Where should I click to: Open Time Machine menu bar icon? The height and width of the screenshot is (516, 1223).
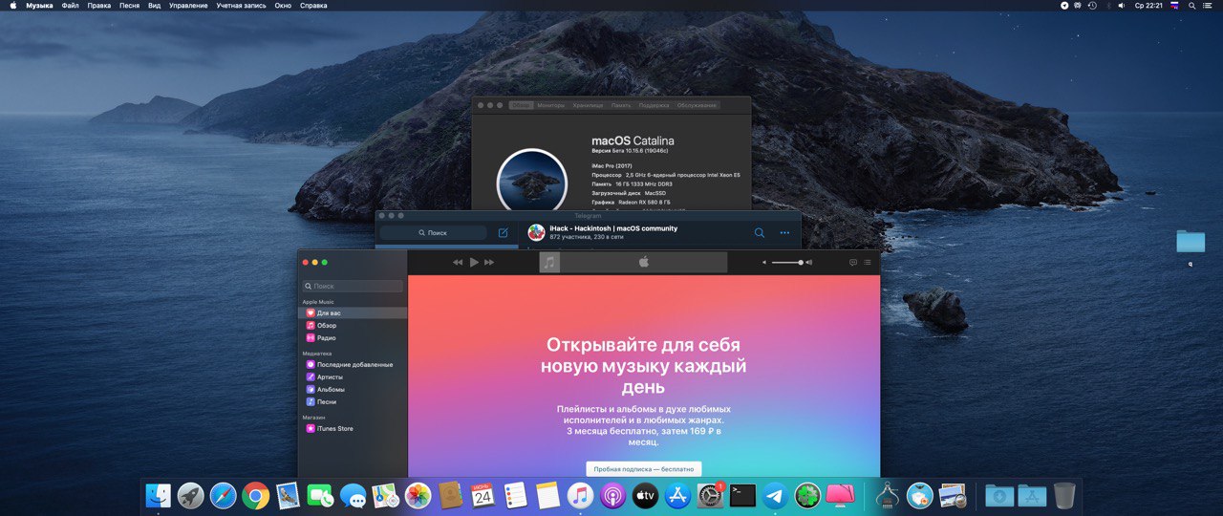pos(1091,6)
